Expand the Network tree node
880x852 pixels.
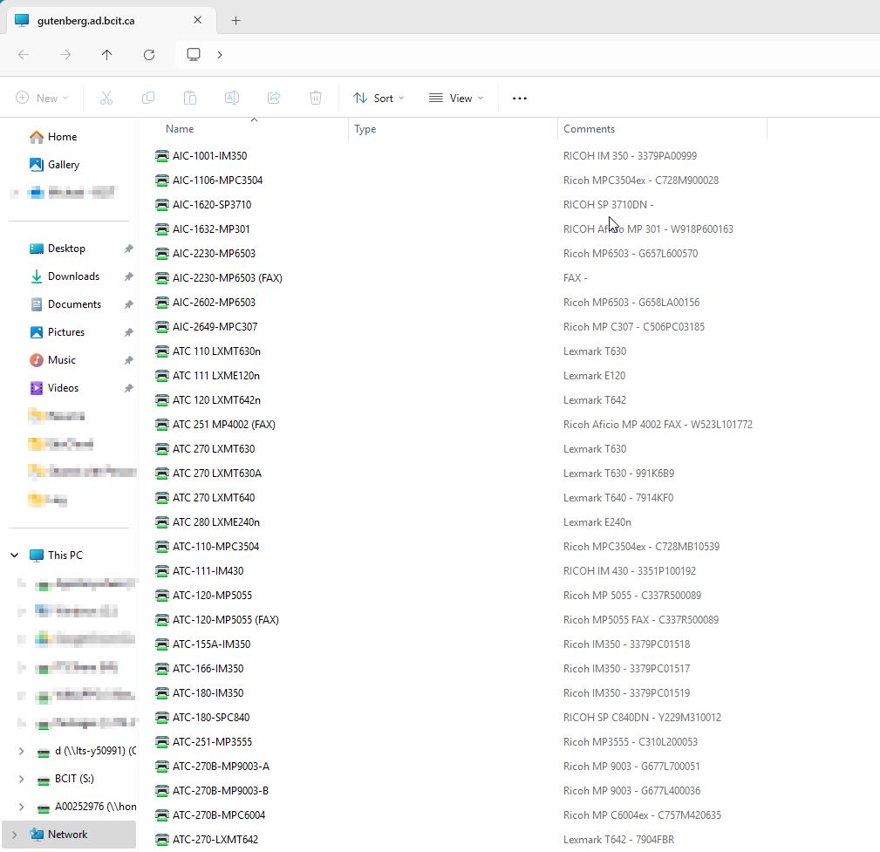click(x=15, y=835)
